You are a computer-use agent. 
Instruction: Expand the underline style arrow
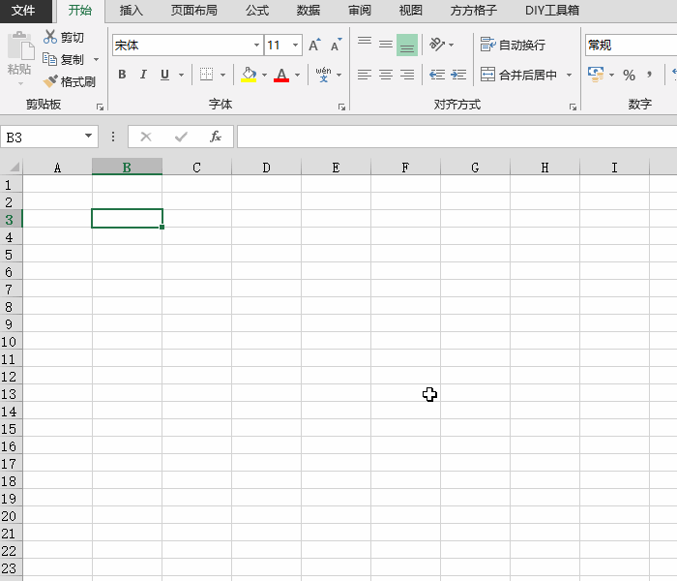click(182, 75)
